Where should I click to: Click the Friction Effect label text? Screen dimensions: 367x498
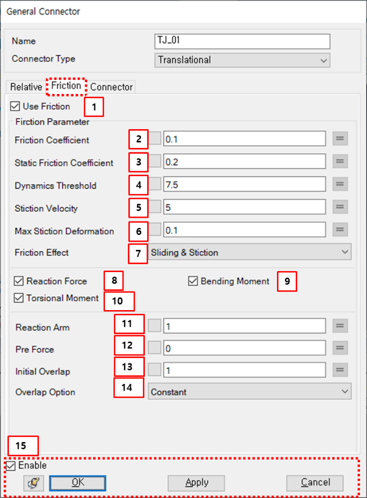coord(42,252)
